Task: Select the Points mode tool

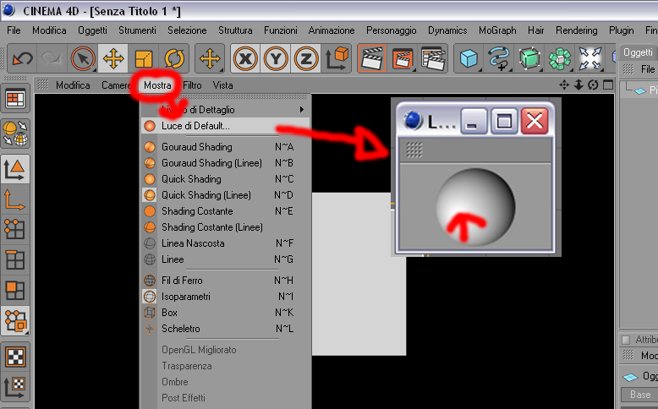Action: [15, 230]
